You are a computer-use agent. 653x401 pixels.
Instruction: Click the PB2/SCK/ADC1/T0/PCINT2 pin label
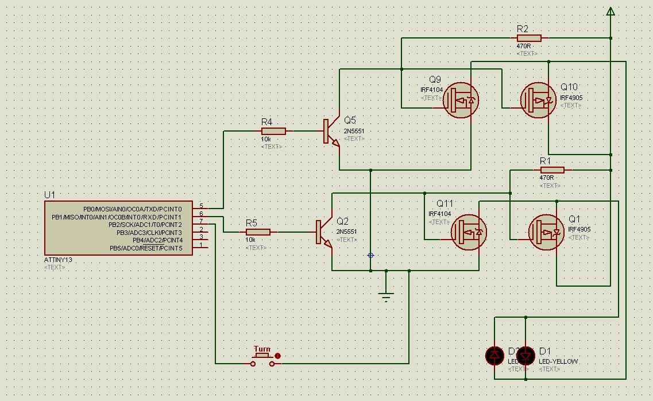[x=145, y=225]
